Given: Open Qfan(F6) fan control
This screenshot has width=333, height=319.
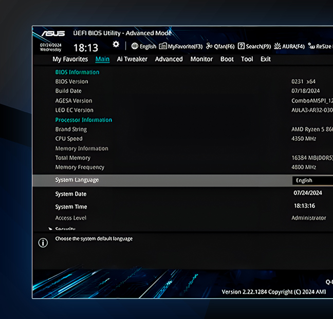Looking at the screenshot, I should click(x=209, y=46).
